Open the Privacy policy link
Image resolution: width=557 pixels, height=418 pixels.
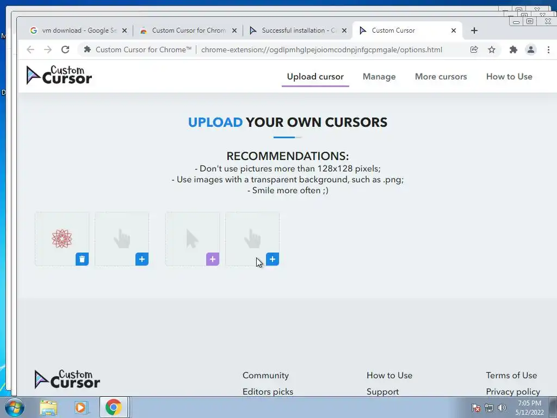(x=513, y=391)
